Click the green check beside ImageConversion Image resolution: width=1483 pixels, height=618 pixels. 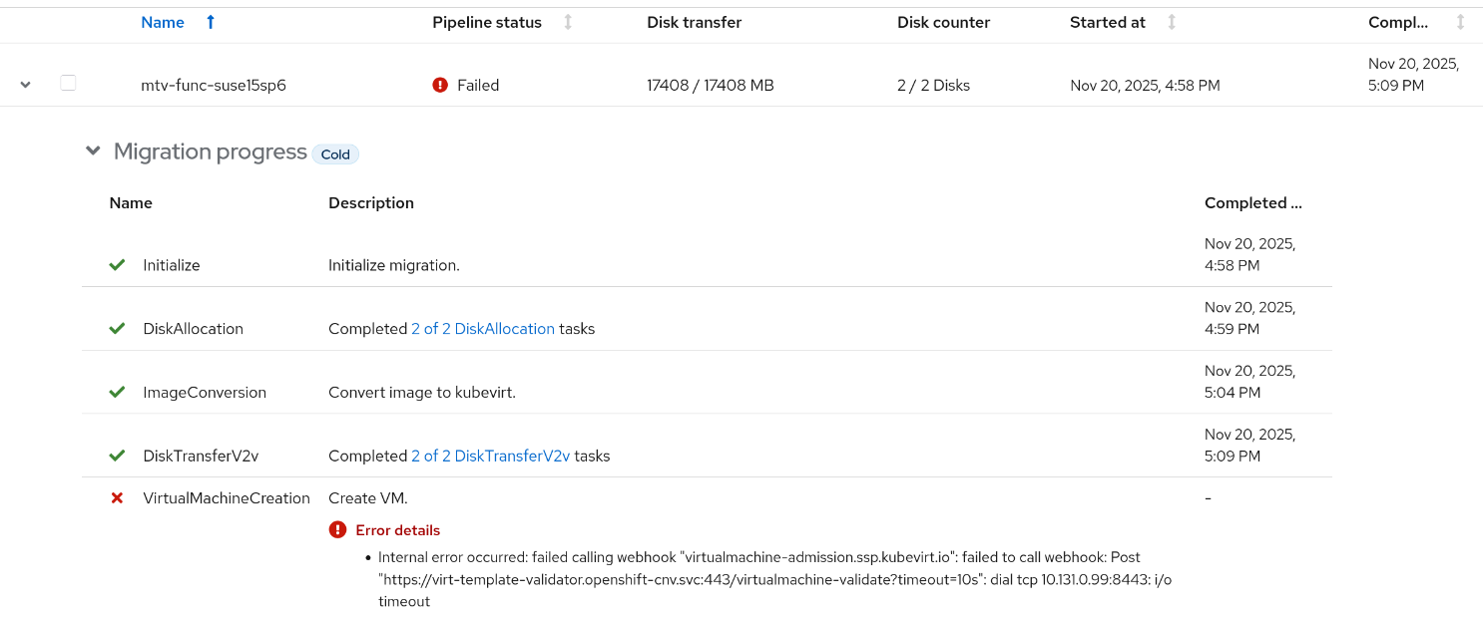(117, 393)
